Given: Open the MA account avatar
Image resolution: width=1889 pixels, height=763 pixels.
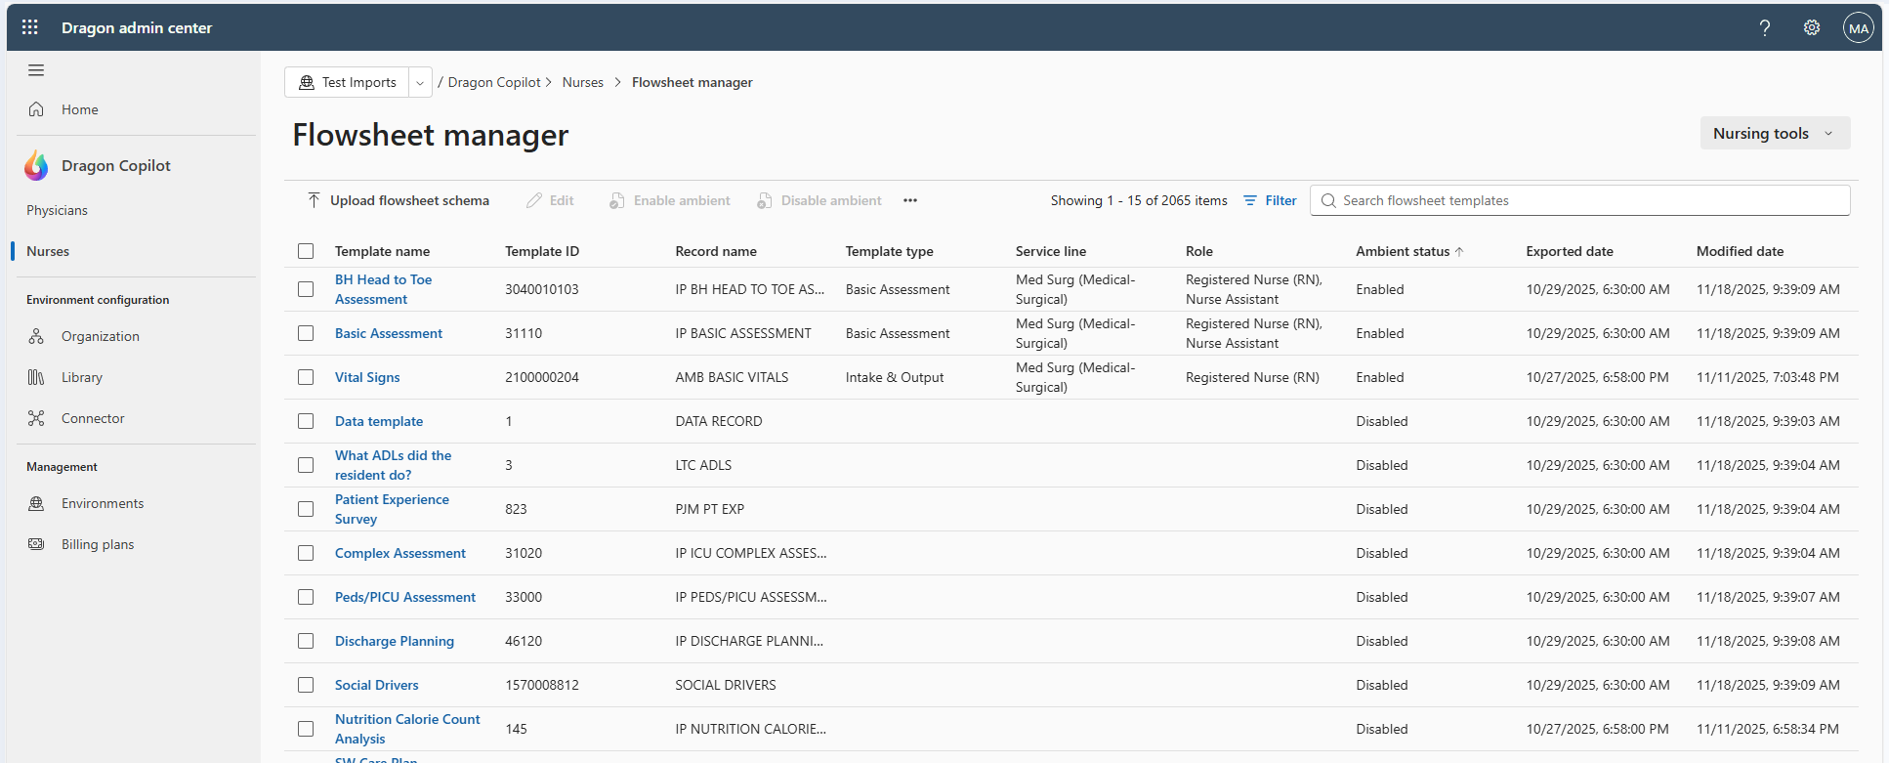Looking at the screenshot, I should (x=1859, y=27).
